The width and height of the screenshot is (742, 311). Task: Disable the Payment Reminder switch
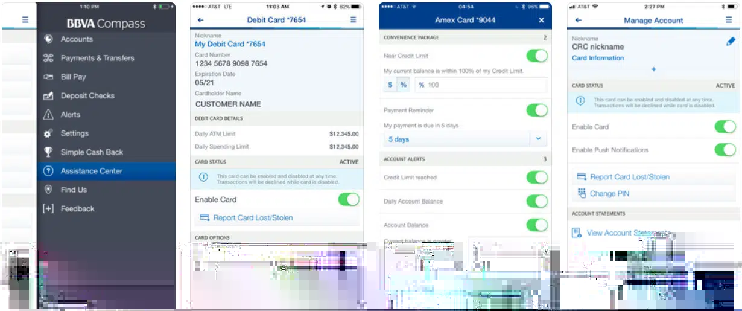point(536,111)
